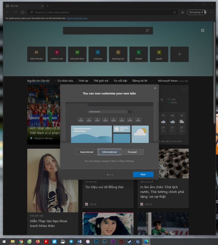The width and height of the screenshot is (218, 245).
Task: Switch to the Thời sự tab
Action: point(83,81)
